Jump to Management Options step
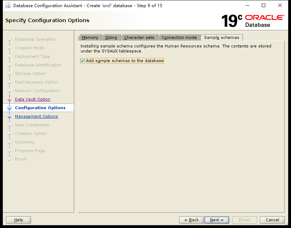 coord(37,116)
